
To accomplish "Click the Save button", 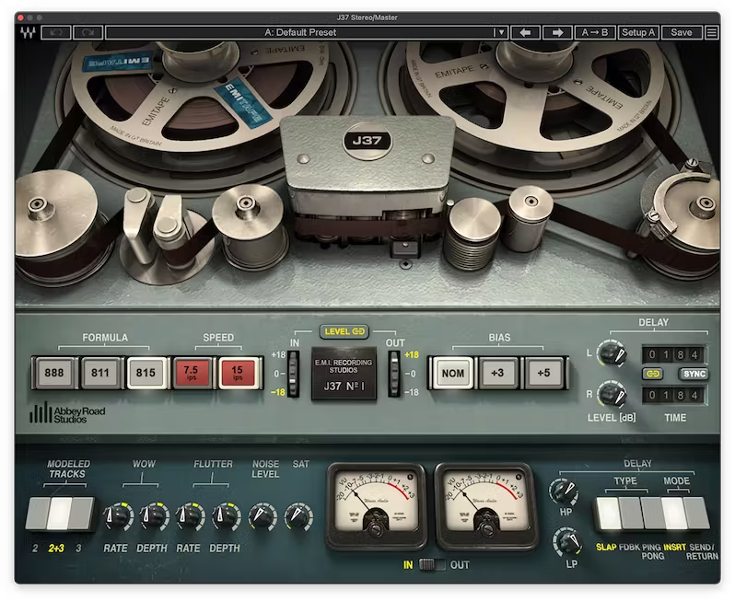I will (681, 32).
